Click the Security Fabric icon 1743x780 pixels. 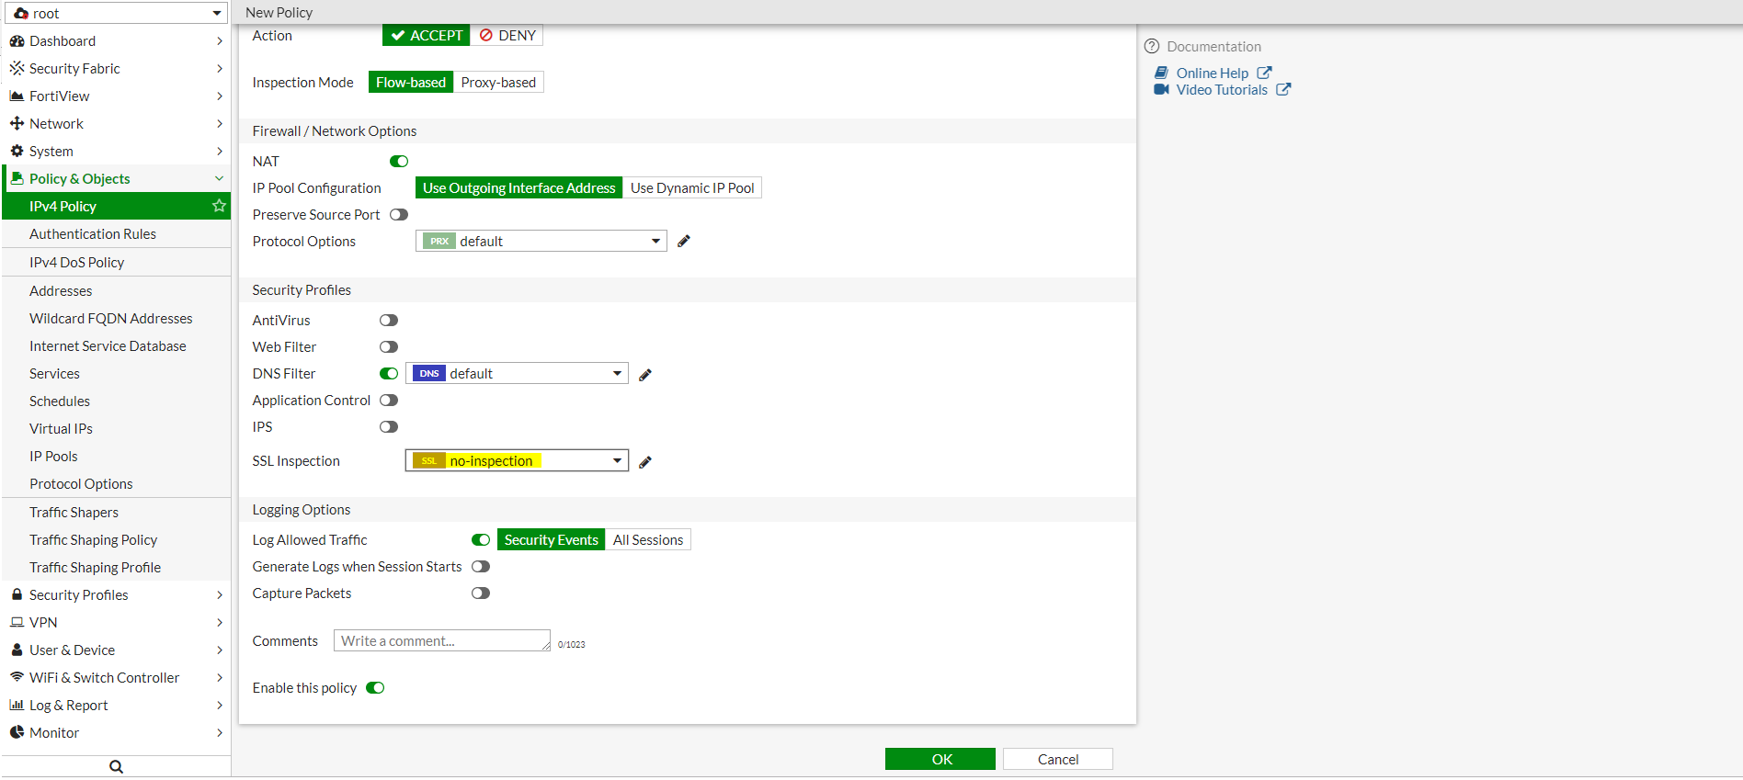[x=17, y=69]
